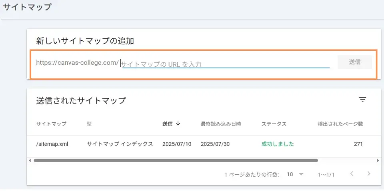Click the https://canvas-college.com/ URL prefix
This screenshot has height=191, width=384.
pos(77,63)
